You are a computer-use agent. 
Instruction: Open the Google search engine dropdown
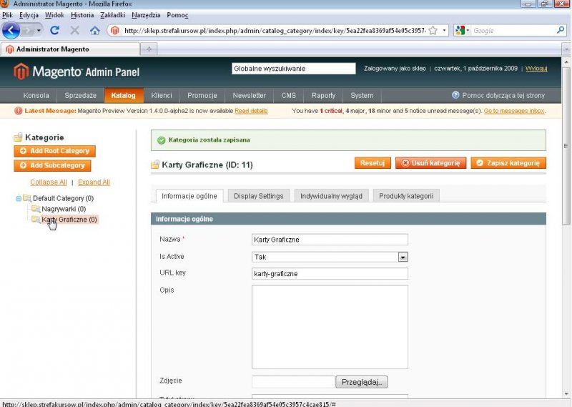[463, 31]
